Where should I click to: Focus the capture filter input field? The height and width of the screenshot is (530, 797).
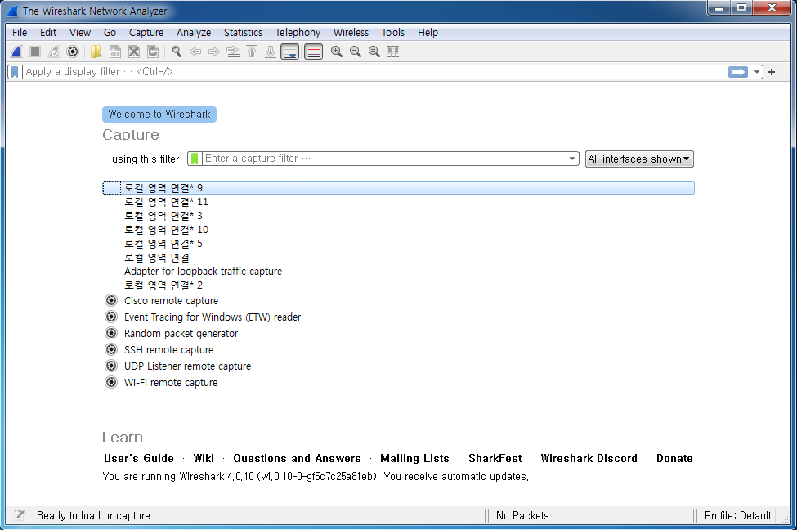pyautogui.click(x=383, y=159)
